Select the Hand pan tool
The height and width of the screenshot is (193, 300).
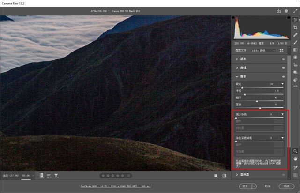pyautogui.click(x=295, y=159)
